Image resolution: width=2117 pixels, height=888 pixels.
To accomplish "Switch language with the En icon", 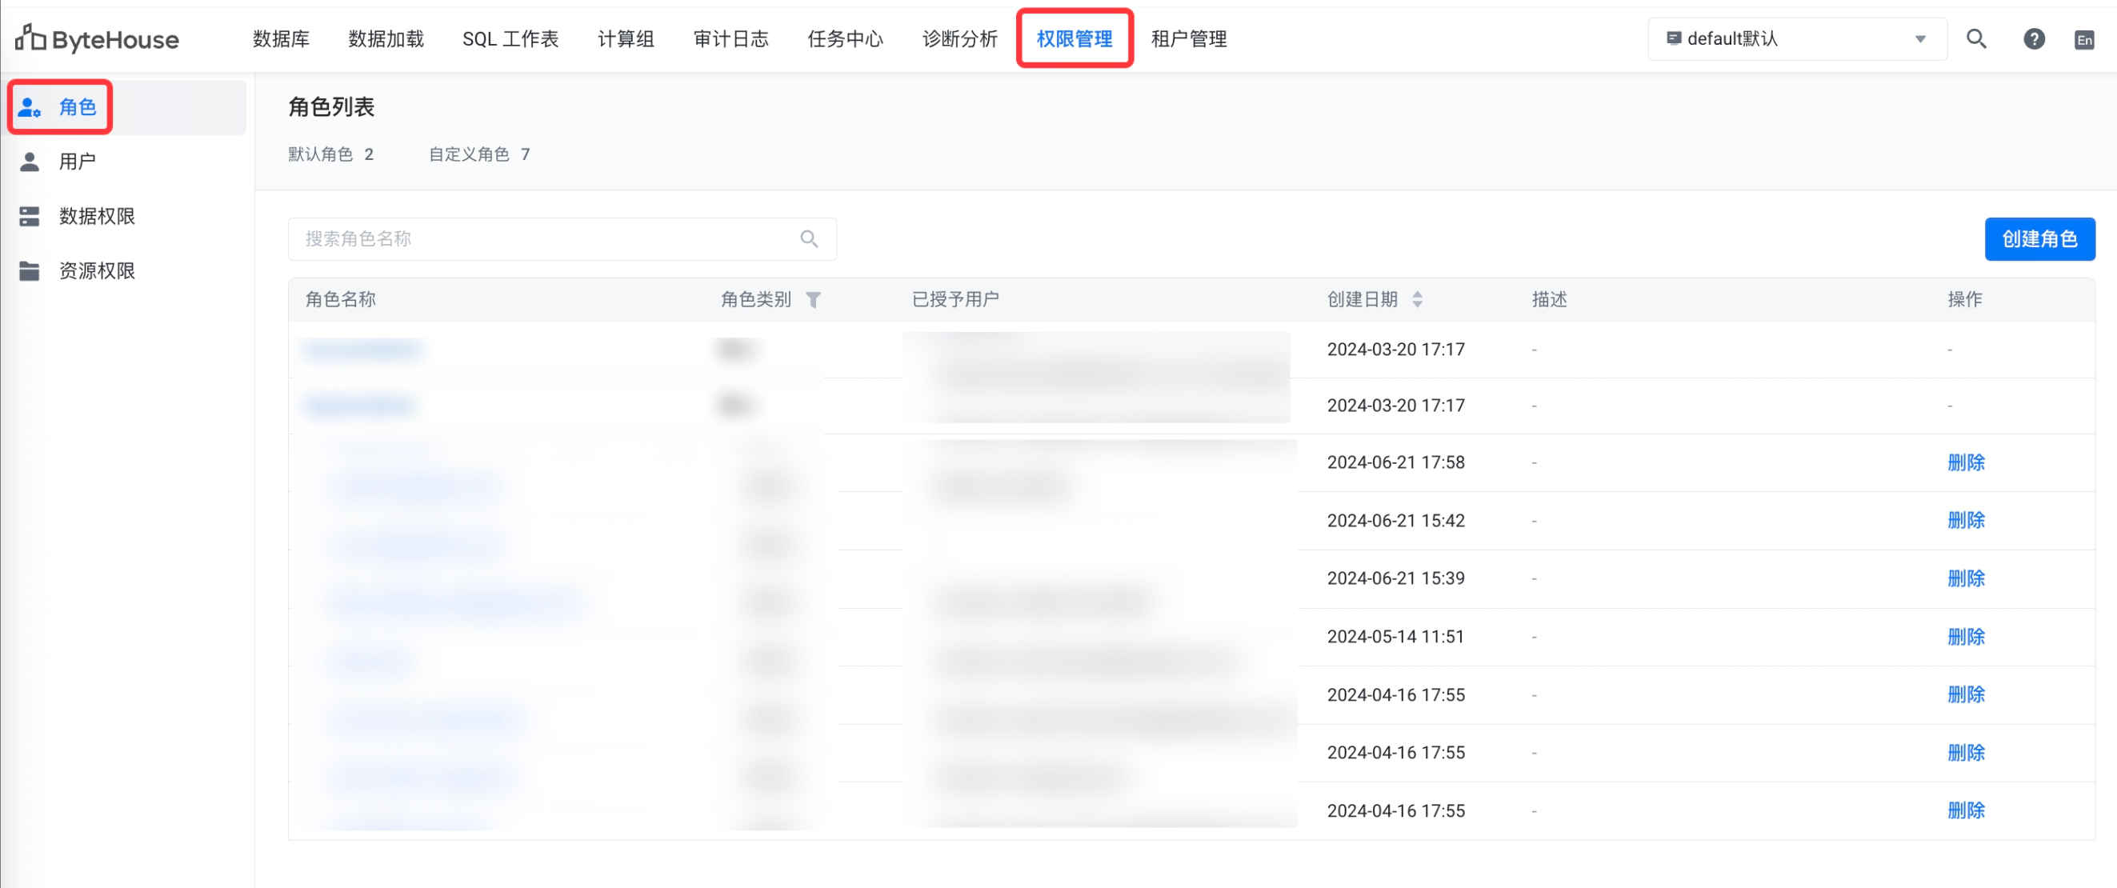I will [x=2084, y=39].
